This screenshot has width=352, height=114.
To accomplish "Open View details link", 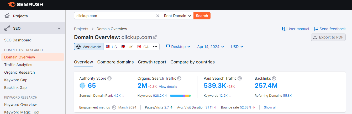I will pyautogui.click(x=168, y=87).
